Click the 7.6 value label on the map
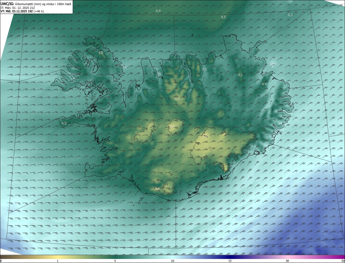This screenshot has height=263, width=345. (124, 67)
